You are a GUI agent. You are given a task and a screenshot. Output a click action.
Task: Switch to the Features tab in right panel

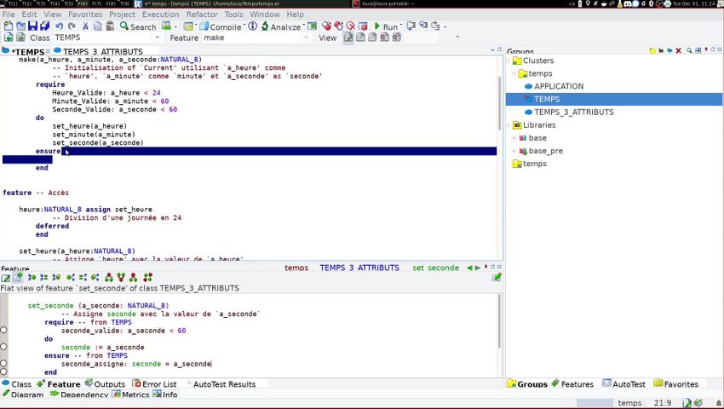pos(572,384)
